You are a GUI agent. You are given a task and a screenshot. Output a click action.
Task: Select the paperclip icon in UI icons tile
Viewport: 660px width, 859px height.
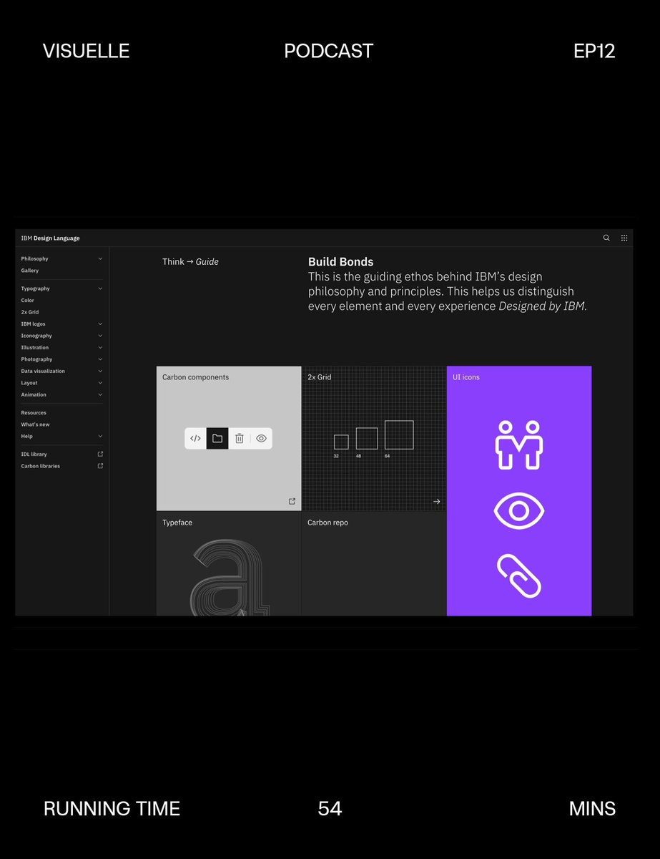[x=519, y=576]
